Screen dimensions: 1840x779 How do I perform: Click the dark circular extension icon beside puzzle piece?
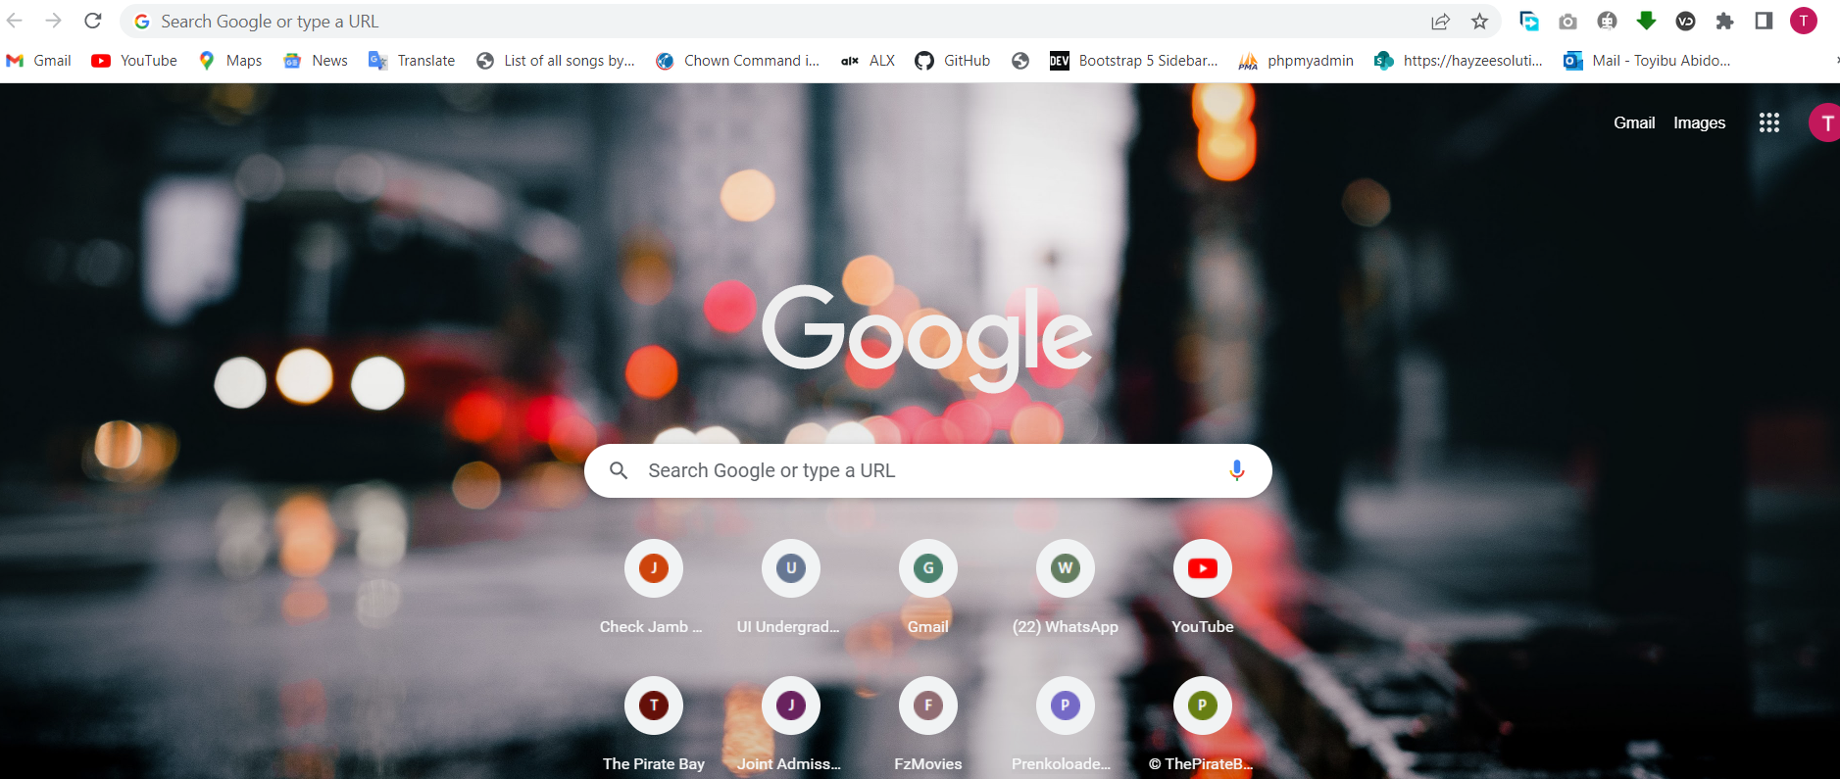coord(1685,22)
